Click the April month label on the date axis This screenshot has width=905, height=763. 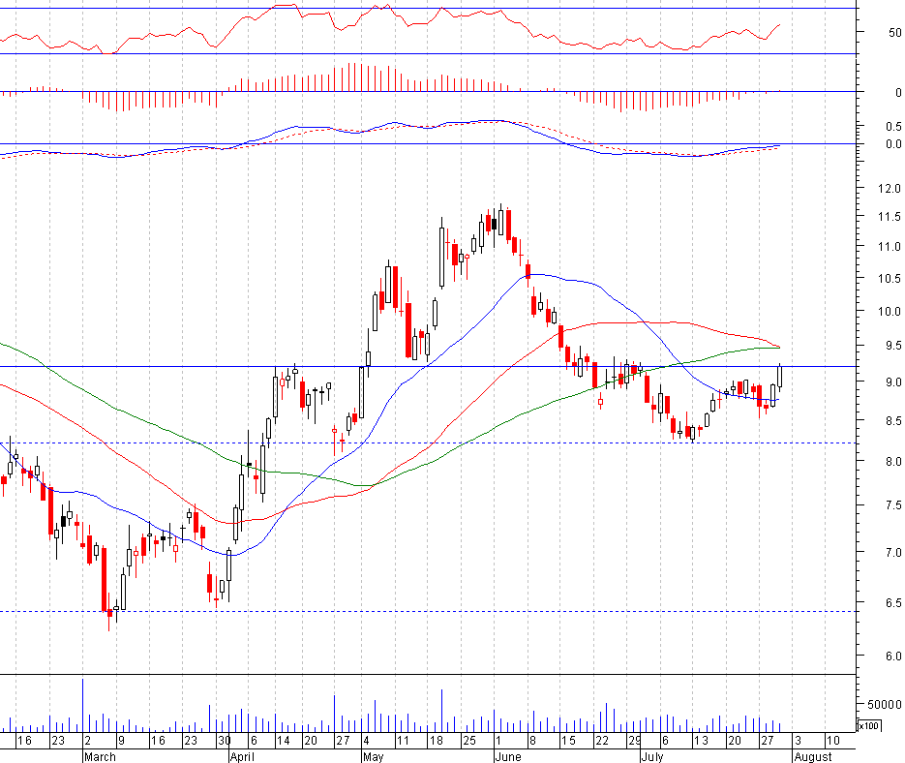tap(242, 756)
